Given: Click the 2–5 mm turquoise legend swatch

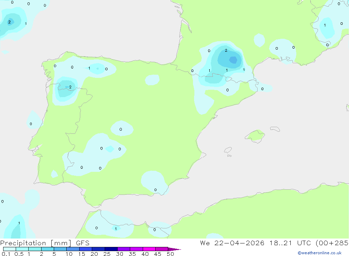Looking at the screenshot, I should [x=47, y=249].
